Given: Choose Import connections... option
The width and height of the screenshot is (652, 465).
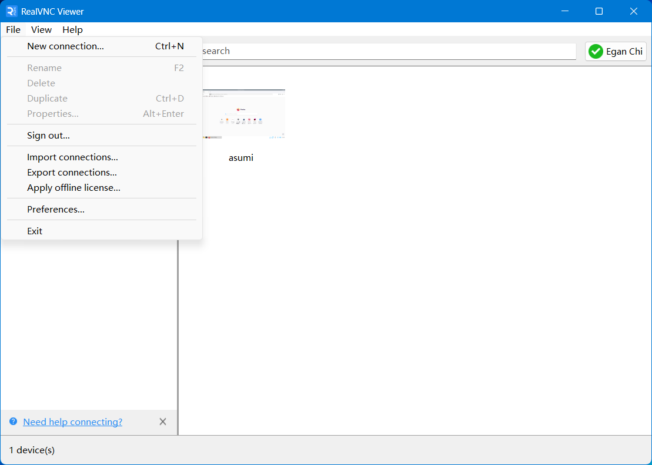Looking at the screenshot, I should [72, 157].
